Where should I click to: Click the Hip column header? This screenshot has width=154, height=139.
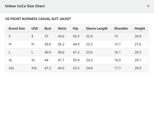[x=76, y=29]
